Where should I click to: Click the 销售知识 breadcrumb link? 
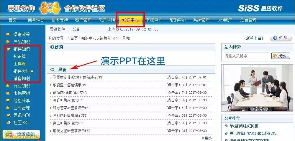pos(107,38)
